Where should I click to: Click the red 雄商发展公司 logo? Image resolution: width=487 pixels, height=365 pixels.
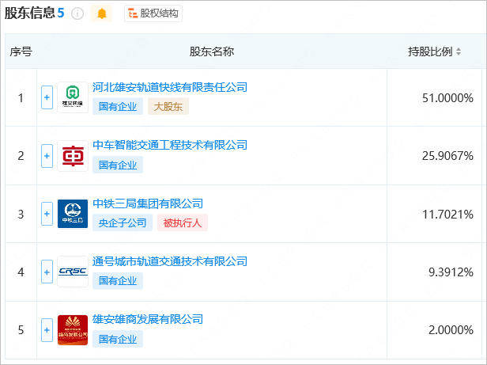point(73,330)
